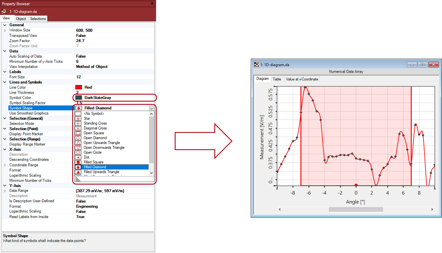442x253 pixels.
Task: Click the diagram horizontal scrollbar thumb
Action: 356,209
